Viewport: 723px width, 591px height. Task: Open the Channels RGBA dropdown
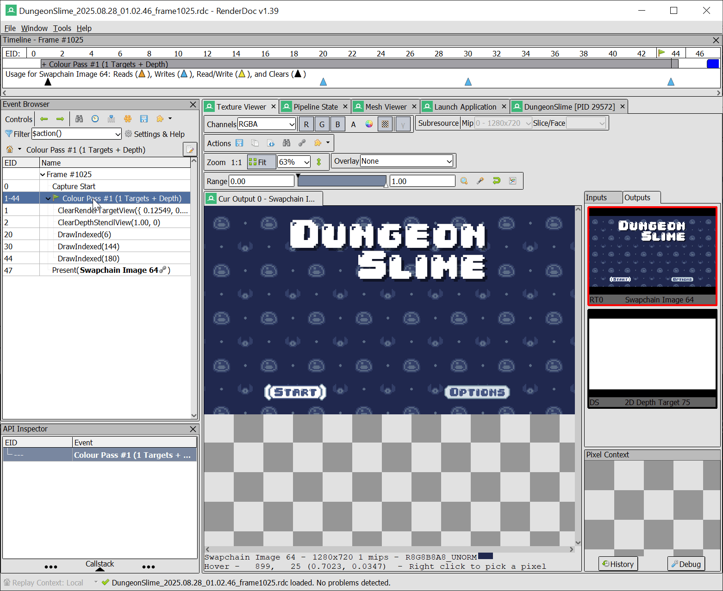point(267,124)
